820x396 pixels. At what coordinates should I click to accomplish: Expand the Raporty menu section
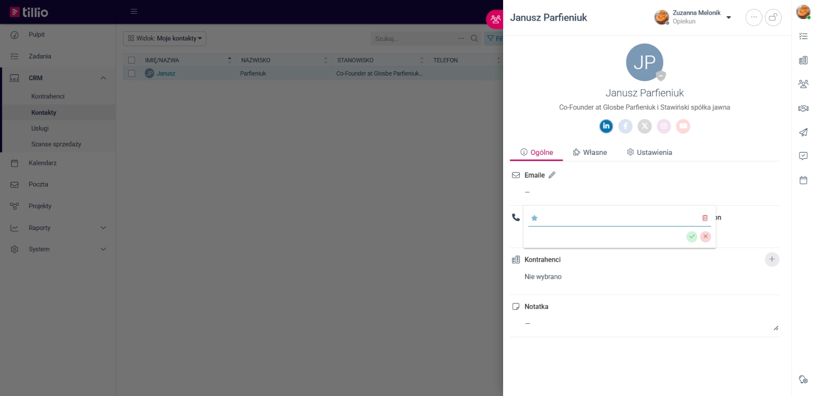tap(103, 228)
